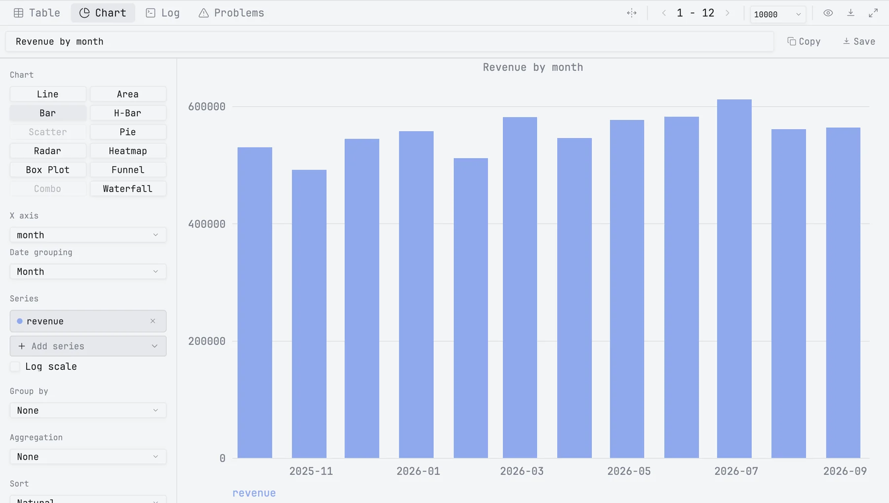Viewport: 889px width, 503px height.
Task: Open the Date grouping Month dropdown
Action: click(88, 271)
